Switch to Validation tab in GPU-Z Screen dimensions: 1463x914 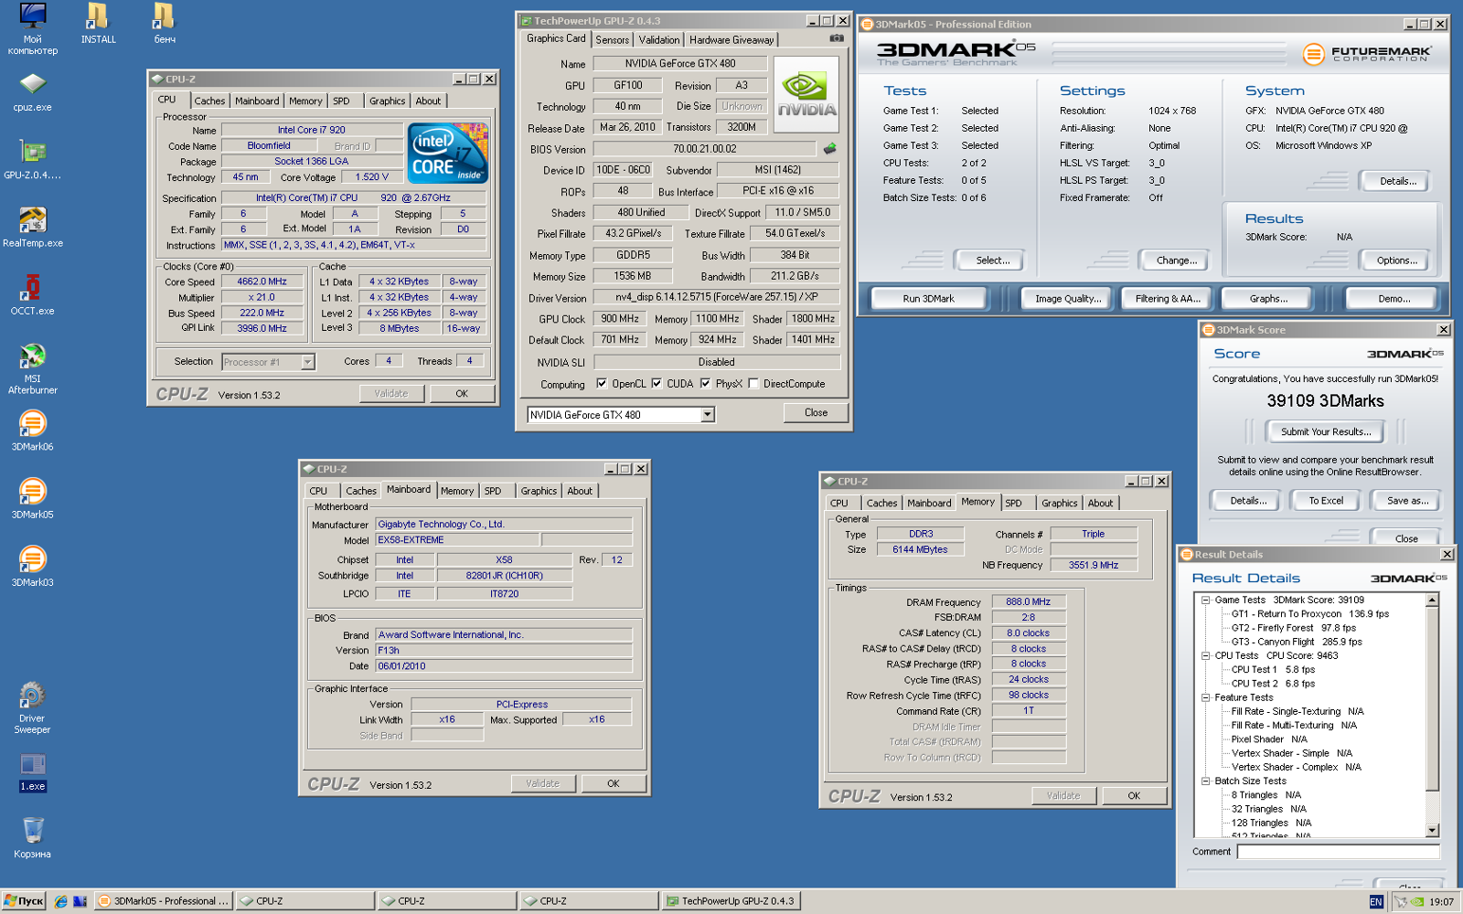click(659, 40)
